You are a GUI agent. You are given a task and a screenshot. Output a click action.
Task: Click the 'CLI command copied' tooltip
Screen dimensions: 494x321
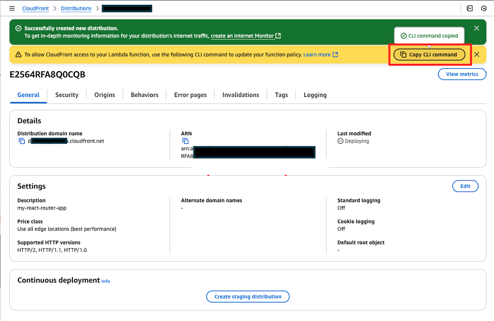pos(429,36)
